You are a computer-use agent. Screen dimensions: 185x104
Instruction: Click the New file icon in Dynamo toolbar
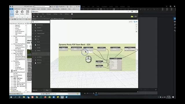34,16
